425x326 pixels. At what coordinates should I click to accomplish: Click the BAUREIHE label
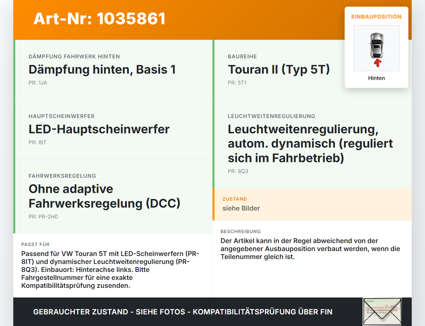[242, 56]
